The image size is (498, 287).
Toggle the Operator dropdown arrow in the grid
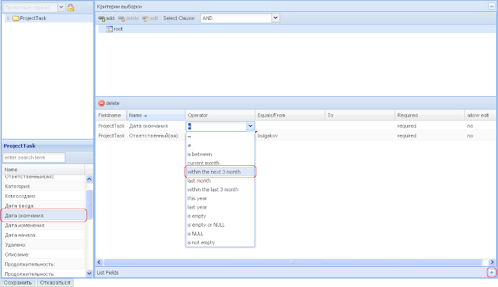(x=250, y=126)
